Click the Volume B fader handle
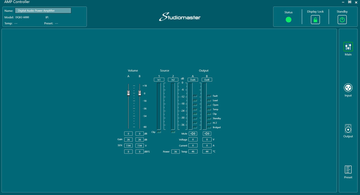This screenshot has width=360, height=195. coord(140,93)
